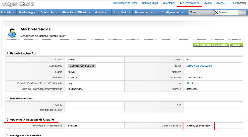248x137 pixels.
Task: Expand the Marketing menu
Action: click(x=27, y=12)
